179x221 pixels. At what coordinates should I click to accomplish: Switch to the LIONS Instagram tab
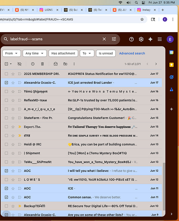tap(49, 10)
